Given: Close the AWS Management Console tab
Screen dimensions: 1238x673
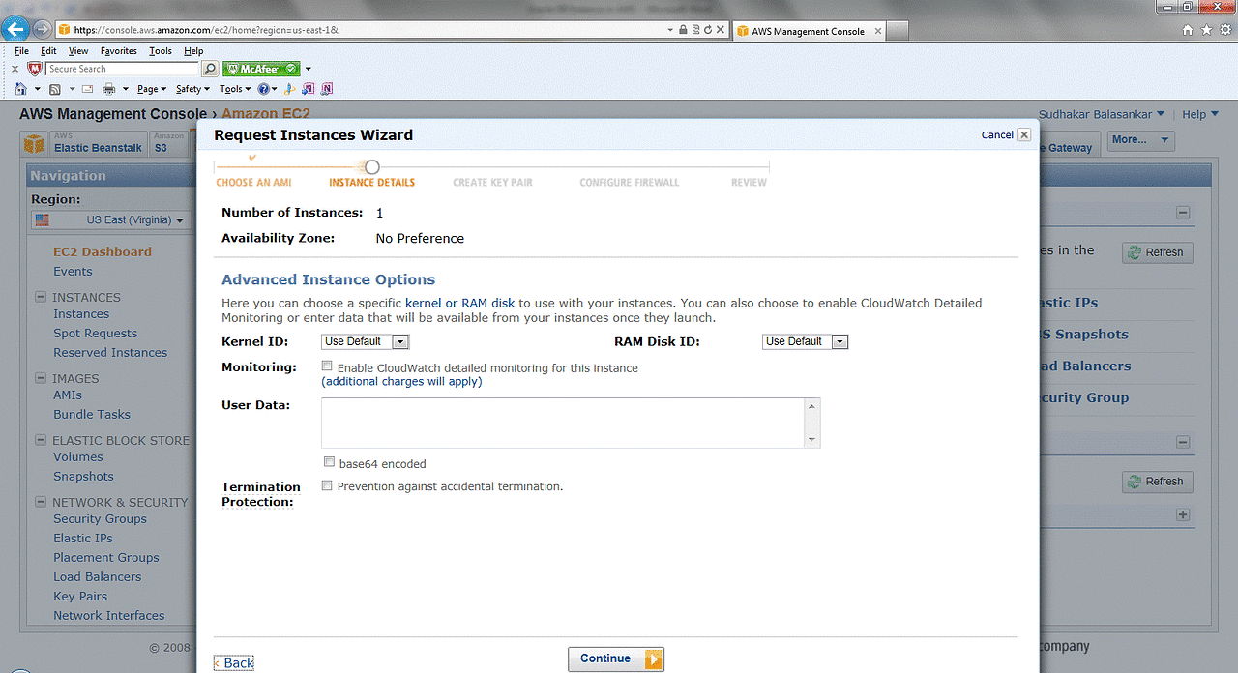Looking at the screenshot, I should [x=878, y=31].
